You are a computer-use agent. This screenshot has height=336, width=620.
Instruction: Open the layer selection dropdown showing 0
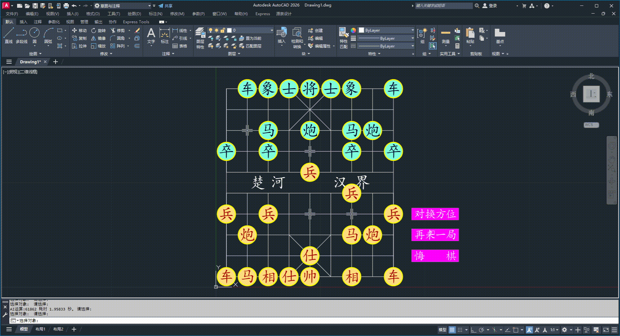pyautogui.click(x=241, y=30)
